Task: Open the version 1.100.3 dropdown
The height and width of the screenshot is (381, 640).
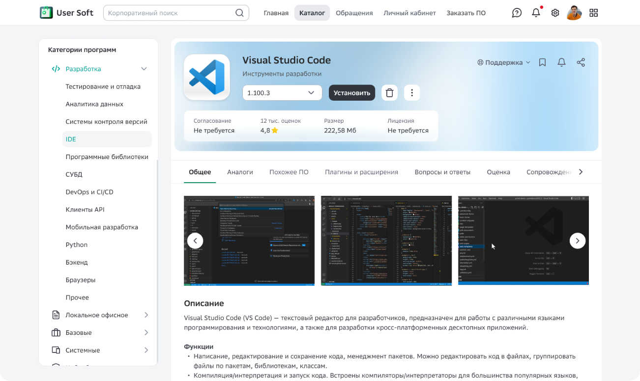Action: 282,93
